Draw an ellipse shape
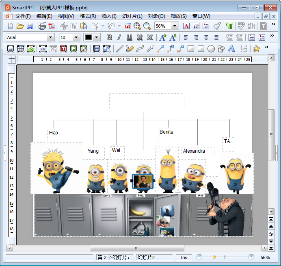 211,49
